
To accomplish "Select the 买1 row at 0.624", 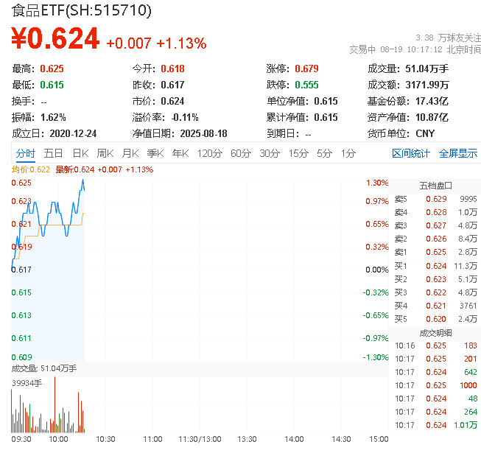I will 435,266.
